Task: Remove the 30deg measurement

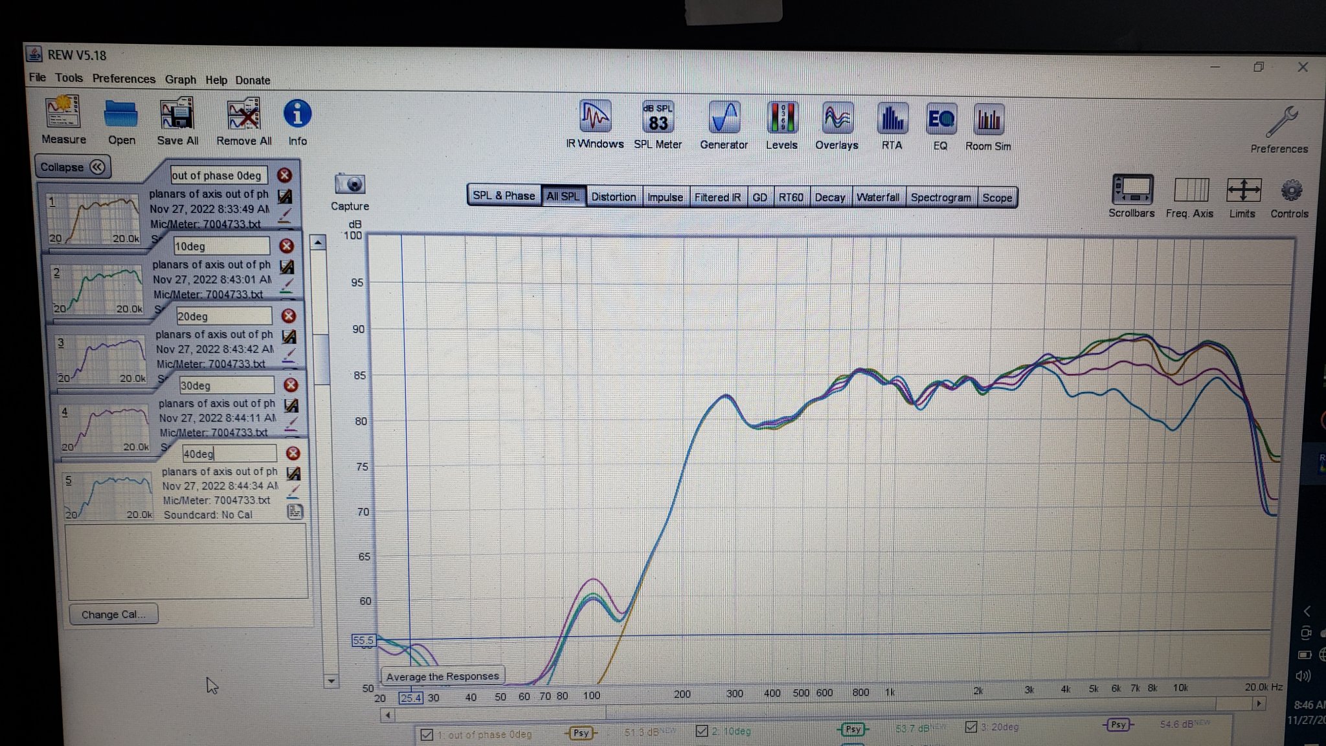Action: coord(291,385)
